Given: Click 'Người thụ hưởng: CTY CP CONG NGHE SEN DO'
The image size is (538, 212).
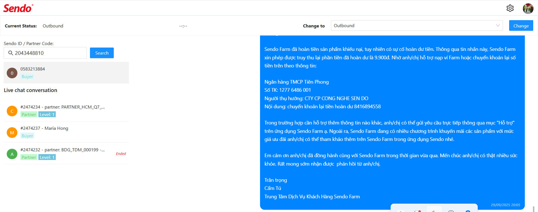Looking at the screenshot, I should (x=316, y=98).
